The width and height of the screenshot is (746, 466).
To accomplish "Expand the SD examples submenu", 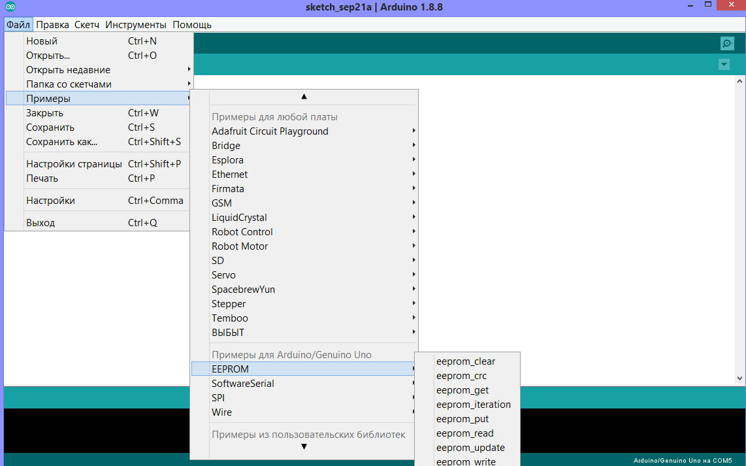I will tap(304, 261).
